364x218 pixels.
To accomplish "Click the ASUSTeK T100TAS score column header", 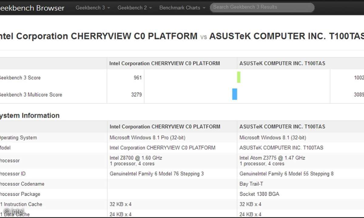I will pyautogui.click(x=282, y=64).
